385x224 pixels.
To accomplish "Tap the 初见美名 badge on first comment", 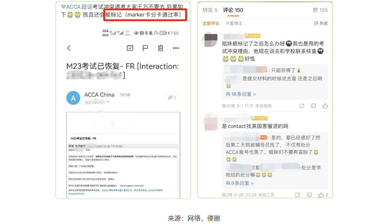I will [252, 36].
